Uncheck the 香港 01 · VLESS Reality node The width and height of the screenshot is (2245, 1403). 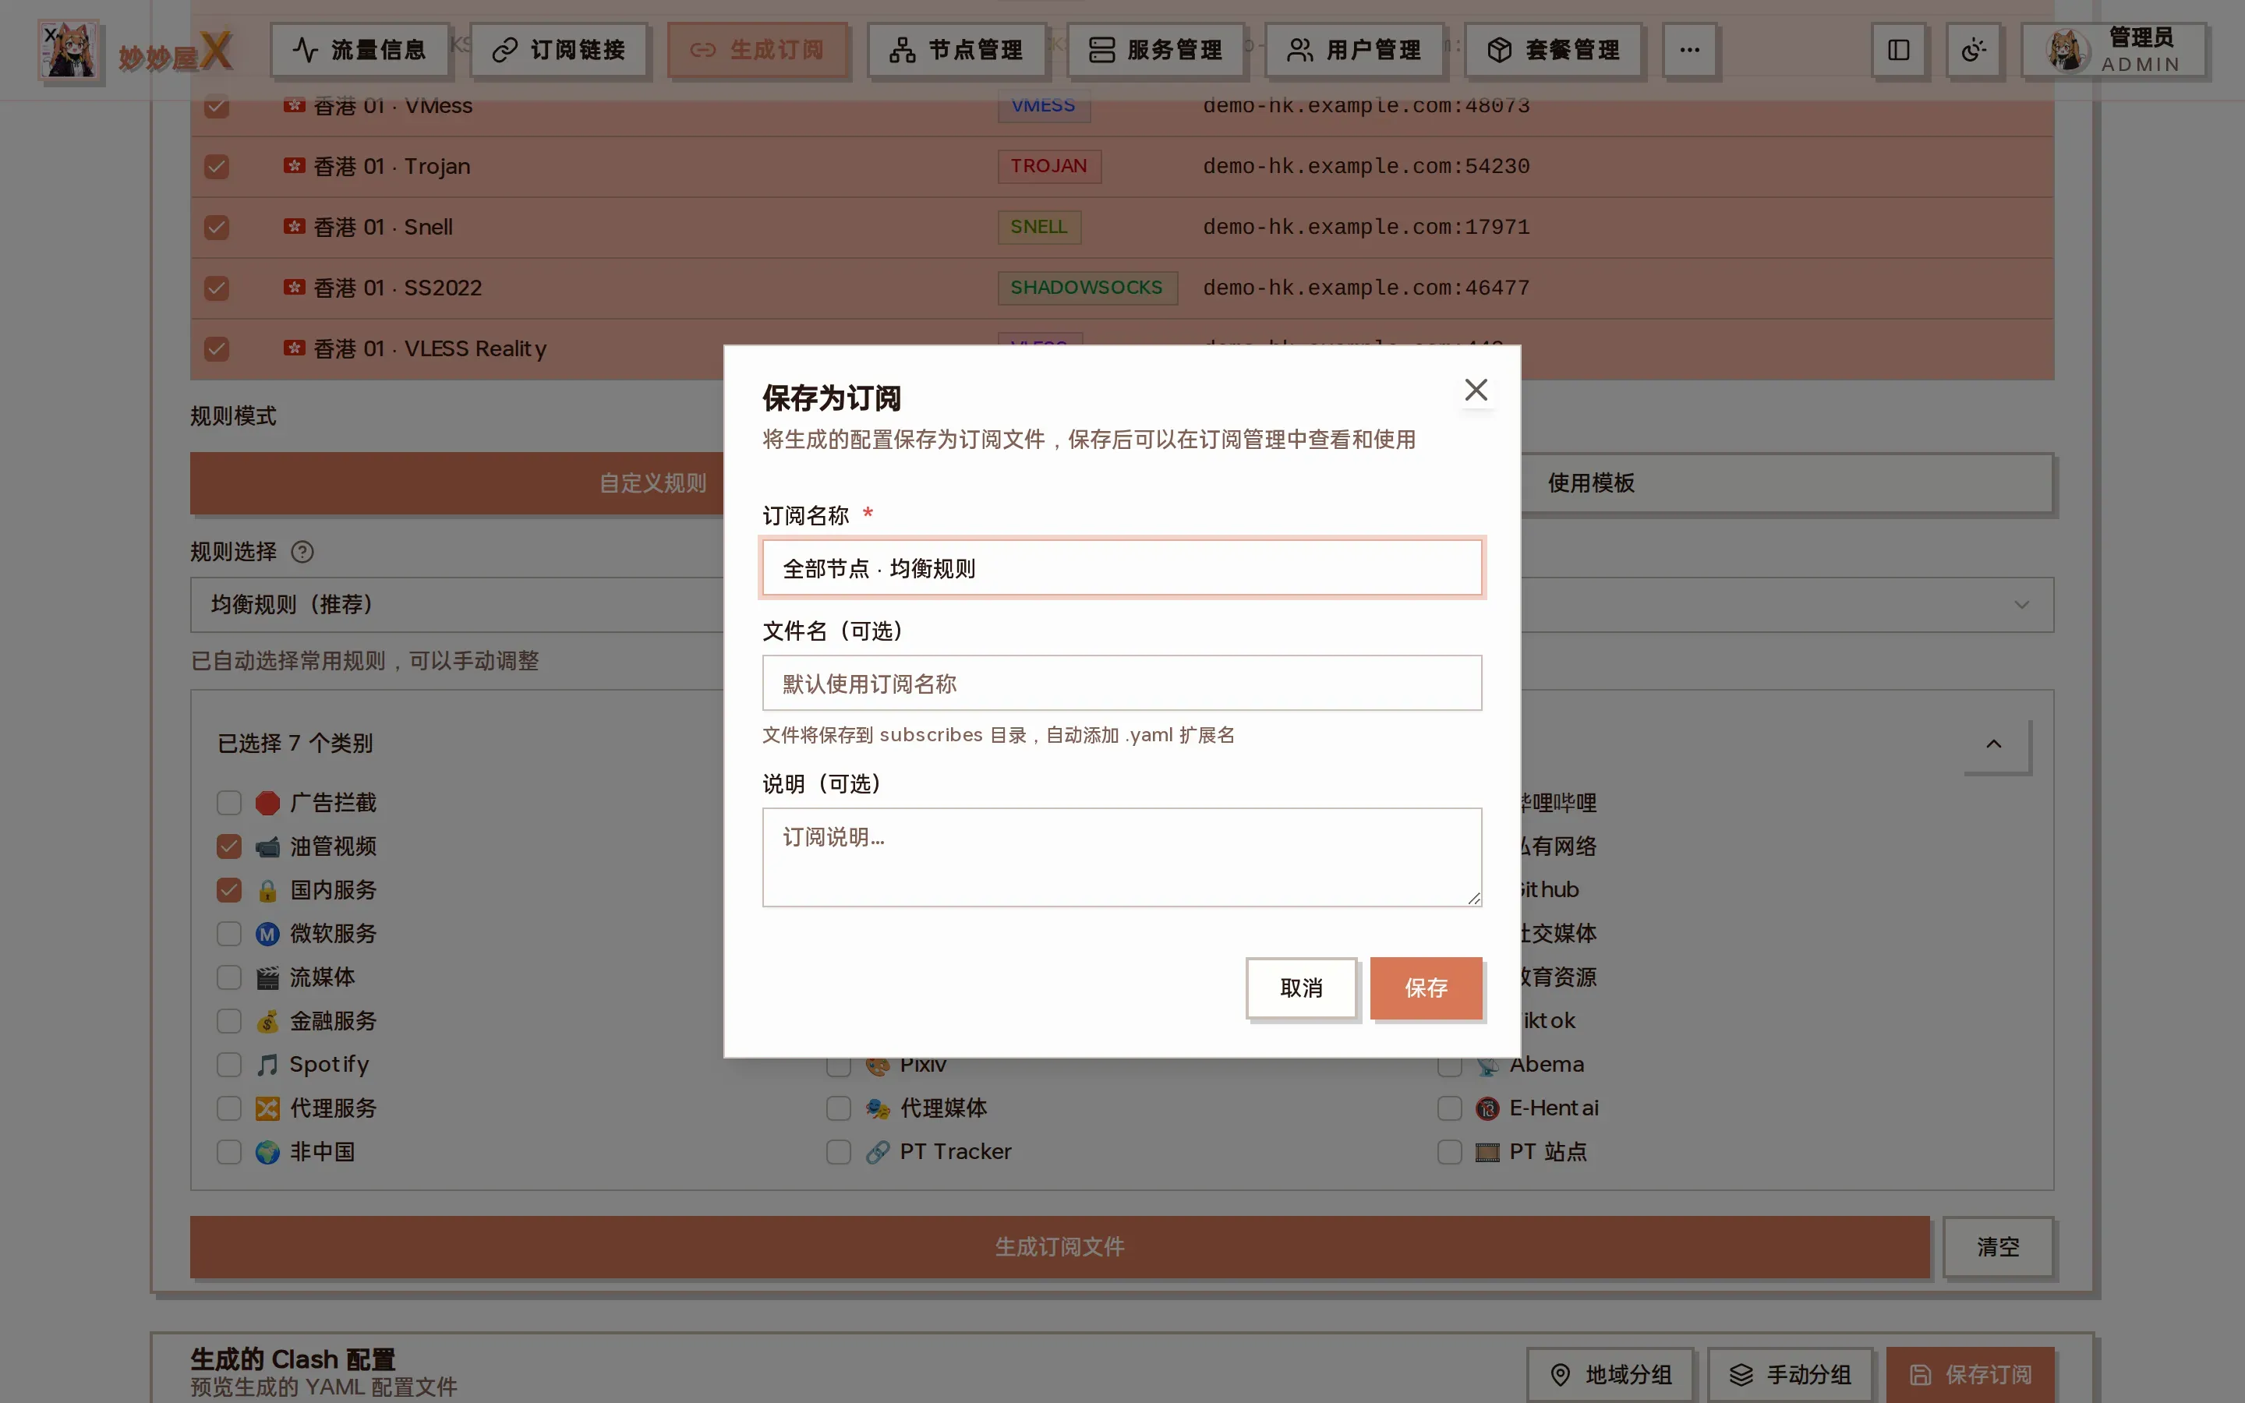[216, 349]
